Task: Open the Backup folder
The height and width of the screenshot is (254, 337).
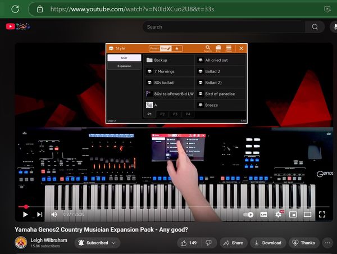Action: 170,60
